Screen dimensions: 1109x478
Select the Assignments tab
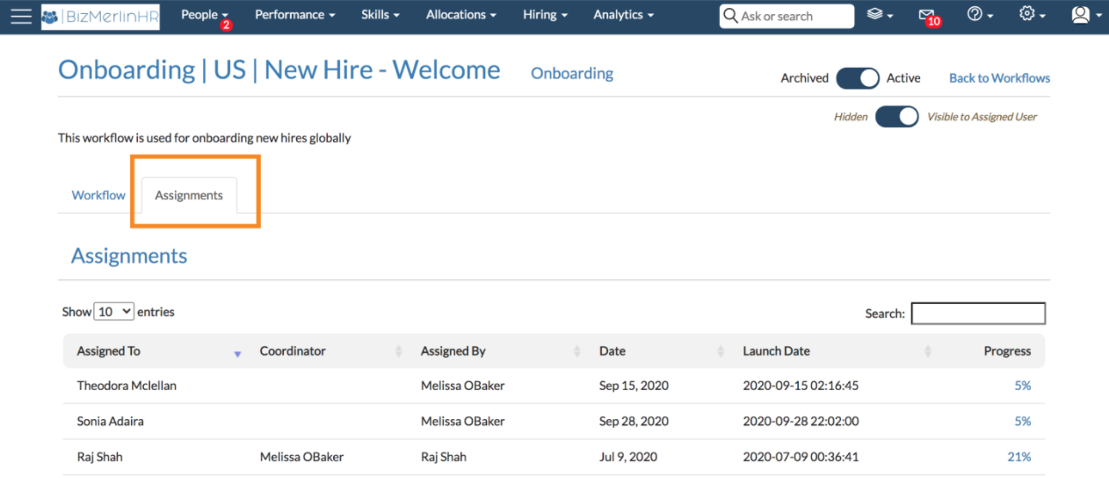[x=189, y=195]
